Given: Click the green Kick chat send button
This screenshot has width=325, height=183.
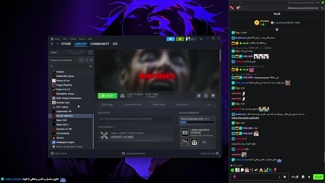Looking at the screenshot, I should click(x=318, y=177).
